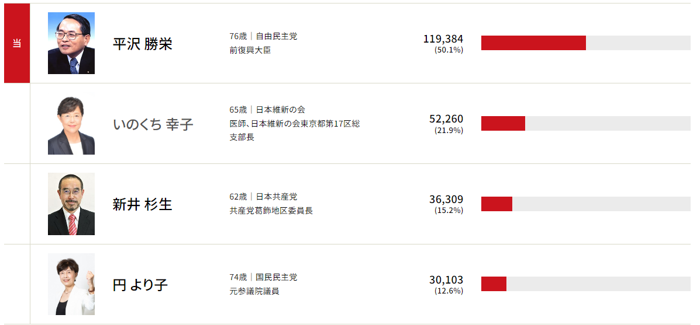Click the 15.2% red vote bar
Screen dimensions: 700x325
(496, 204)
